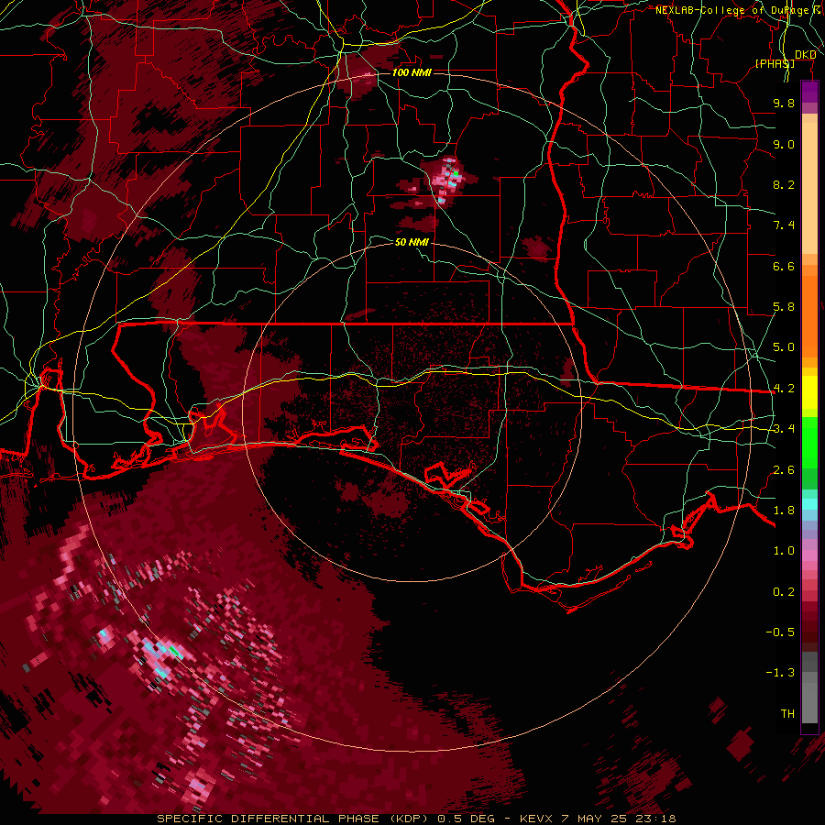This screenshot has width=825, height=825.
Task: Select the 5.0 scale label
Action: [784, 347]
